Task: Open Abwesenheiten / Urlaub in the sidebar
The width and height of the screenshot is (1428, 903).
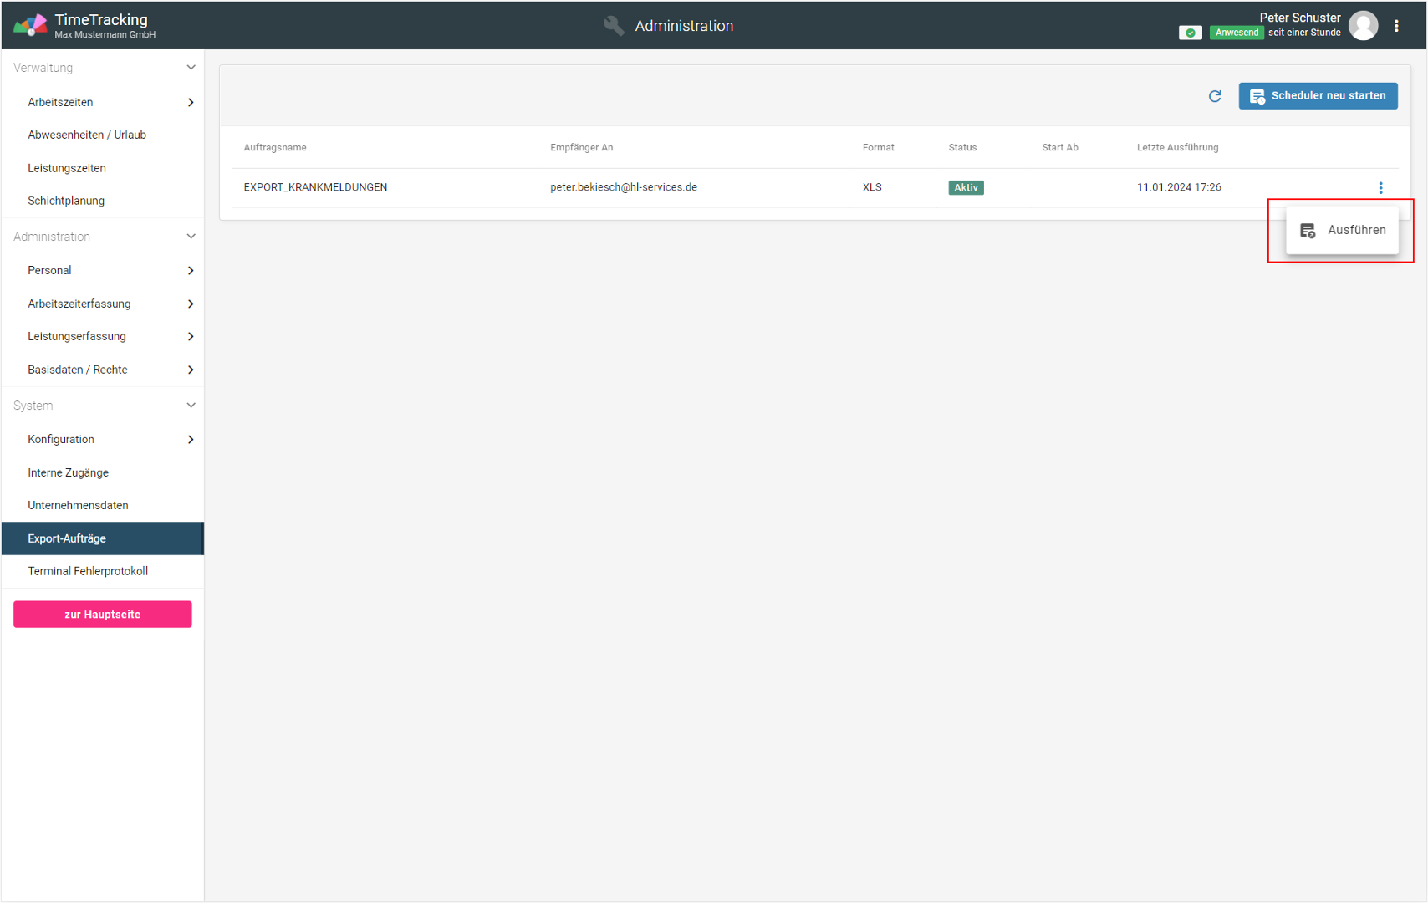Action: (87, 135)
